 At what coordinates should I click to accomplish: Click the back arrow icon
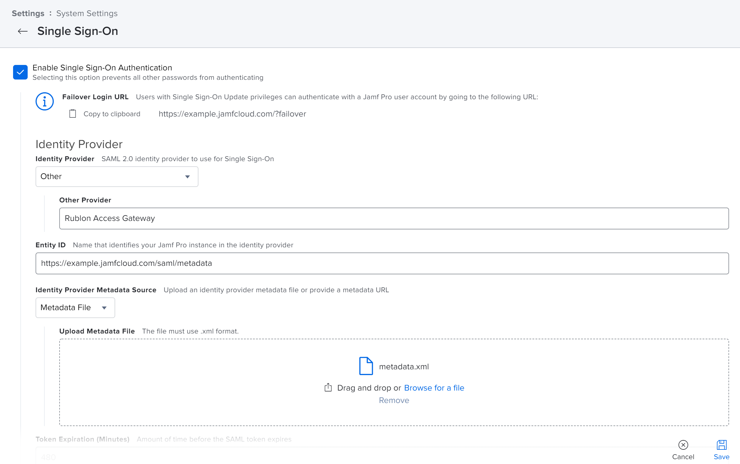(x=22, y=31)
